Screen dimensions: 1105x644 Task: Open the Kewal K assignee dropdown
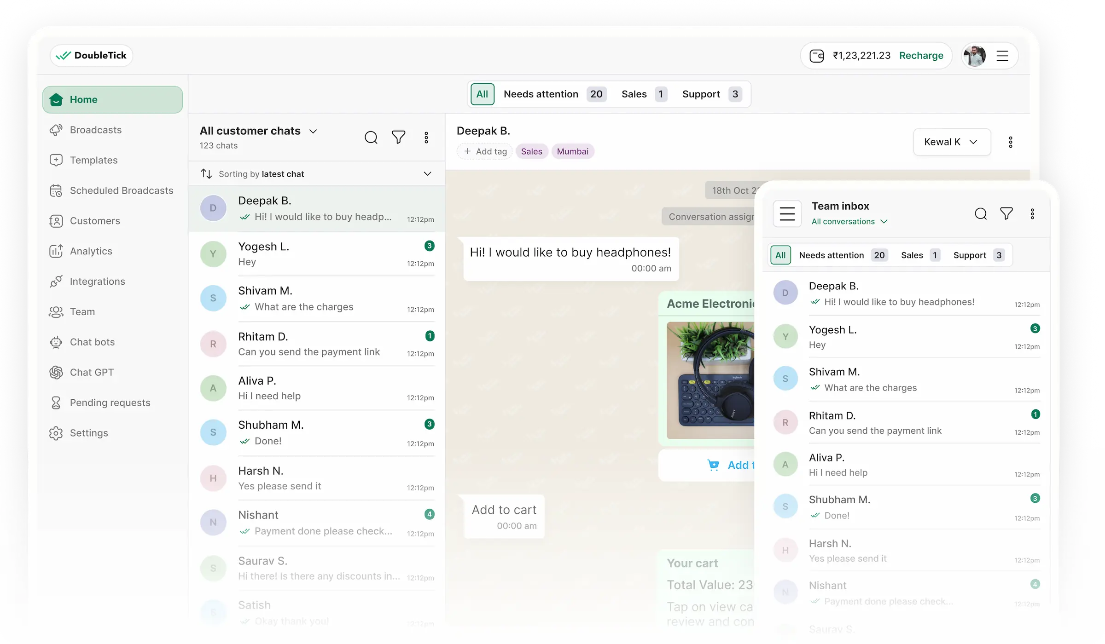(951, 142)
